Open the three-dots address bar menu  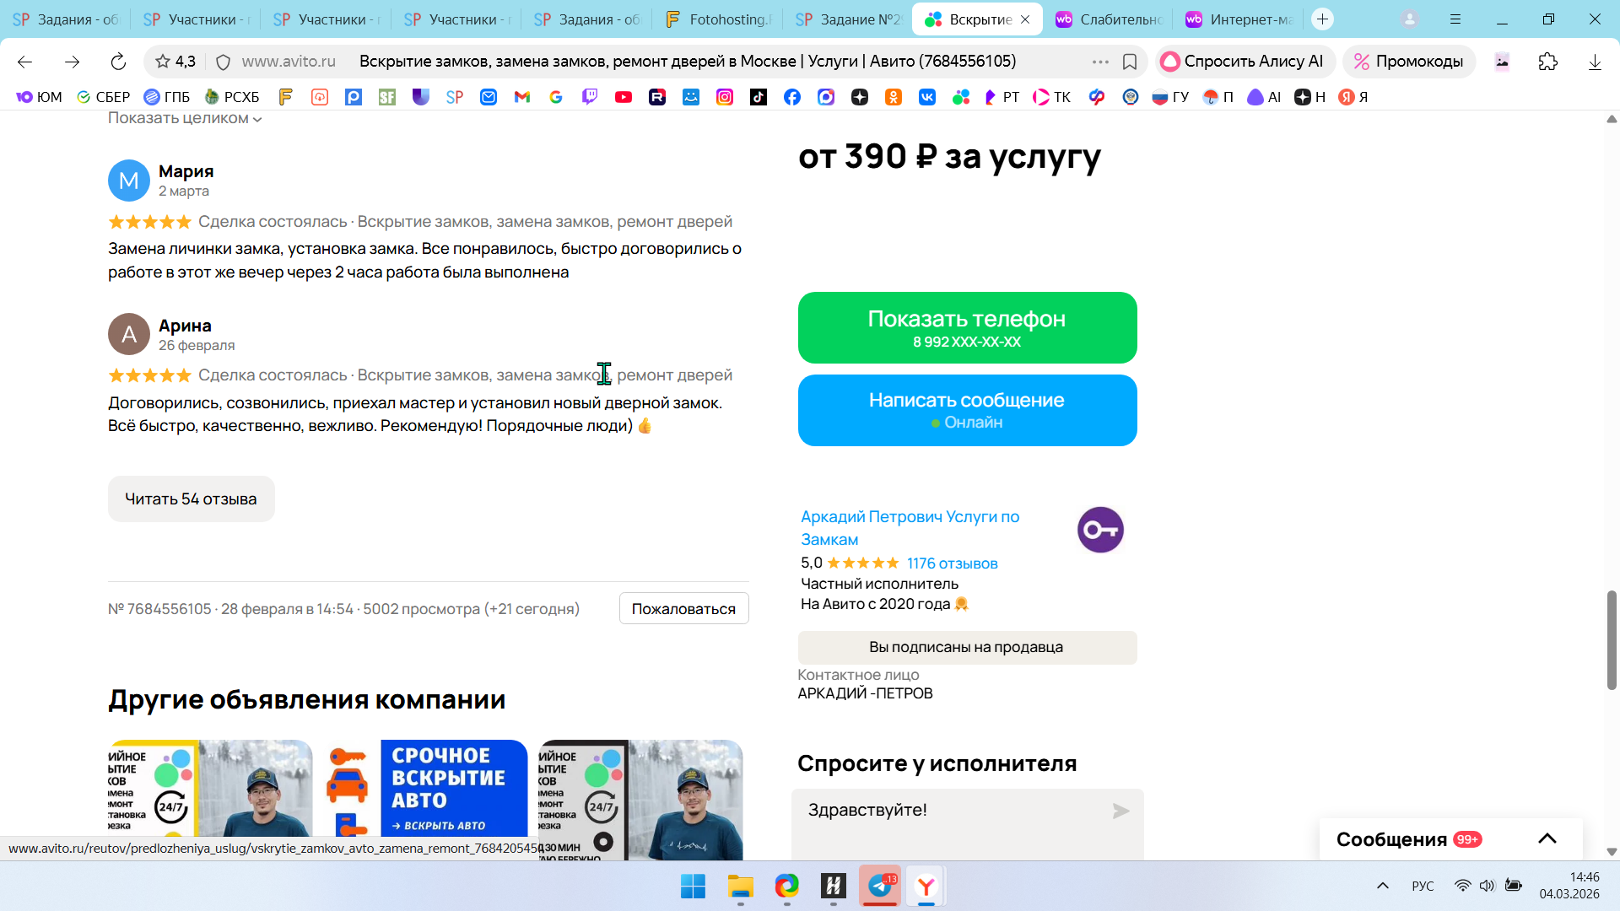click(x=1100, y=62)
